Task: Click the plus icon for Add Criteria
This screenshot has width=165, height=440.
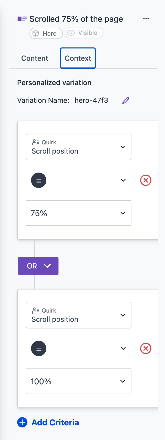Action: point(22,422)
